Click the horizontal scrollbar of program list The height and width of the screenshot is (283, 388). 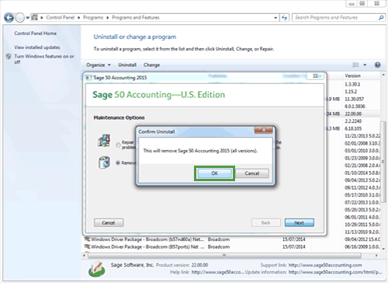coord(224,256)
